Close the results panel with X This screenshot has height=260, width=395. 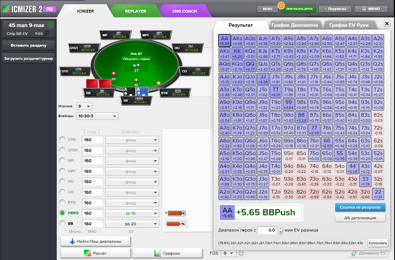pyautogui.click(x=387, y=23)
